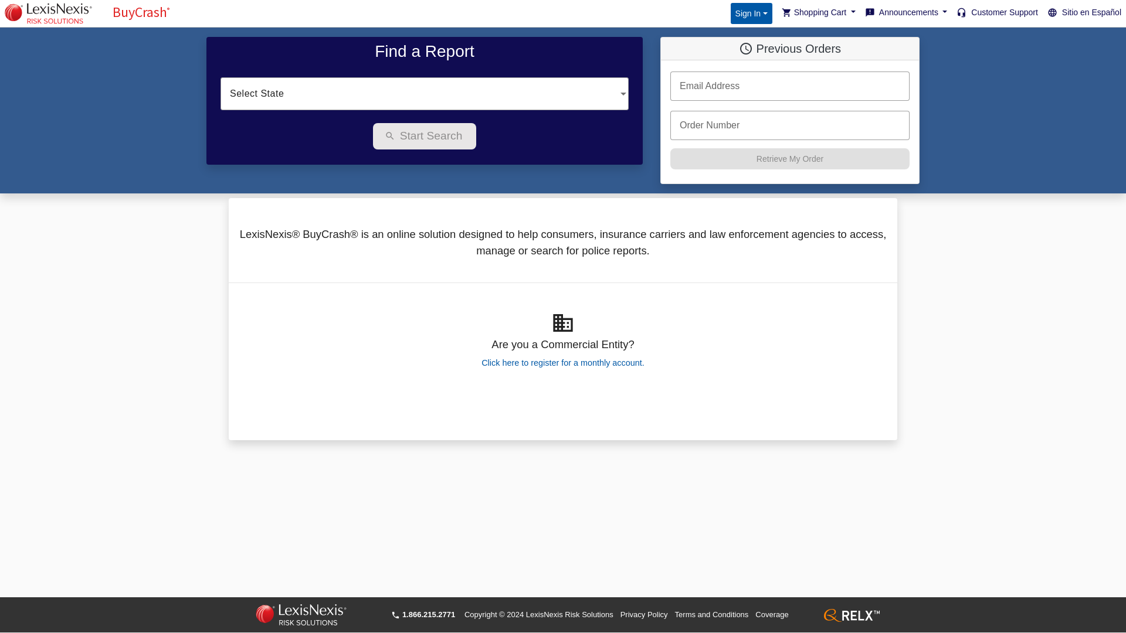Screen dimensions: 1126x633
Task: Click the RELX logo in the footer
Action: (x=852, y=614)
